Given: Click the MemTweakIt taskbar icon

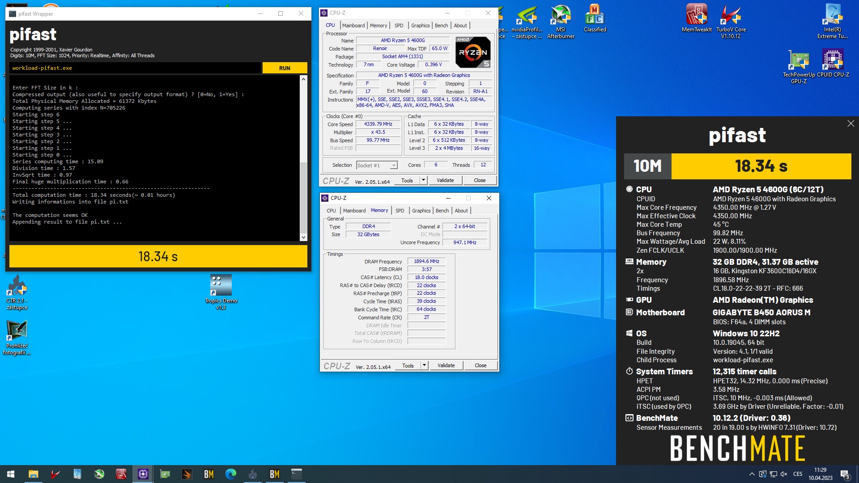Looking at the screenshot, I should pos(121,474).
